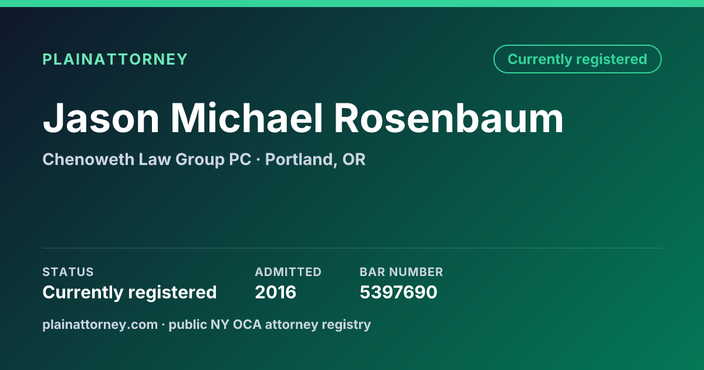Screen dimensions: 704x370
Task: Click the green accent bar at top
Action: [x=352, y=4]
